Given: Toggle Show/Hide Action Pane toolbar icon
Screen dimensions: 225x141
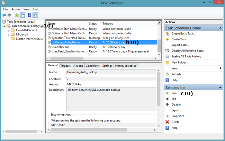Looking at the screenshot, I should pyautogui.click(x=35, y=15).
